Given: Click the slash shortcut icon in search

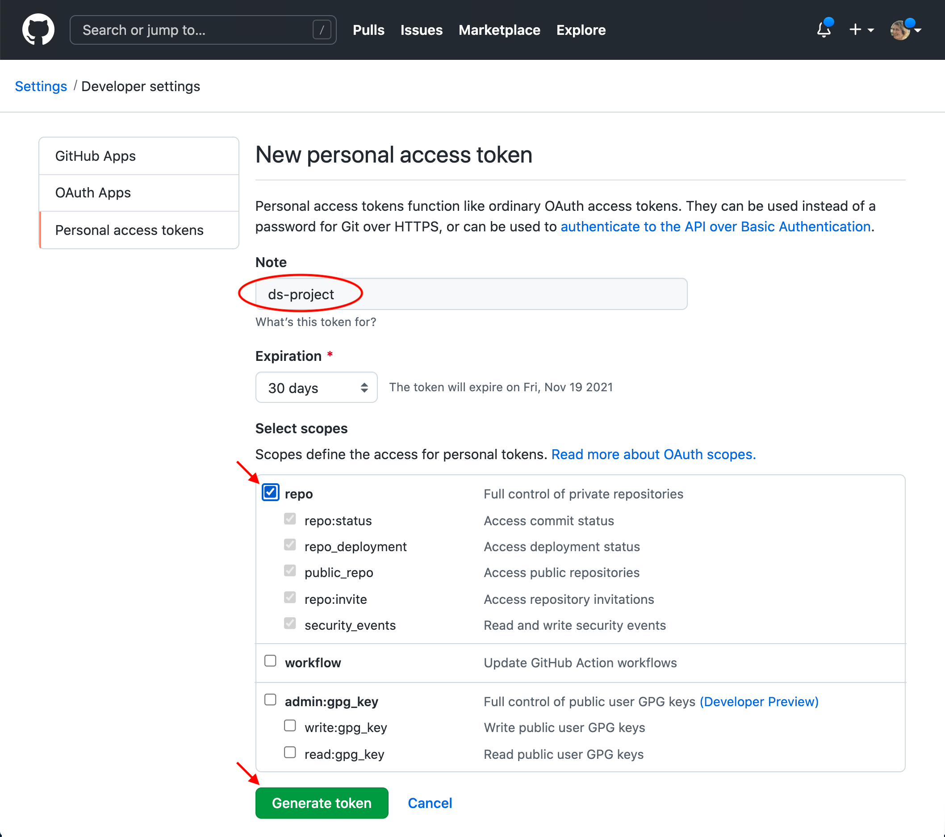Looking at the screenshot, I should tap(322, 30).
